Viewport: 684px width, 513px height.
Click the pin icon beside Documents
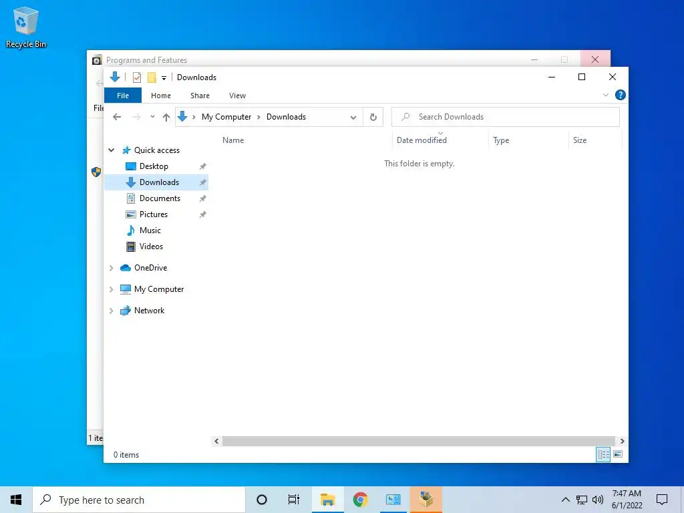click(203, 198)
